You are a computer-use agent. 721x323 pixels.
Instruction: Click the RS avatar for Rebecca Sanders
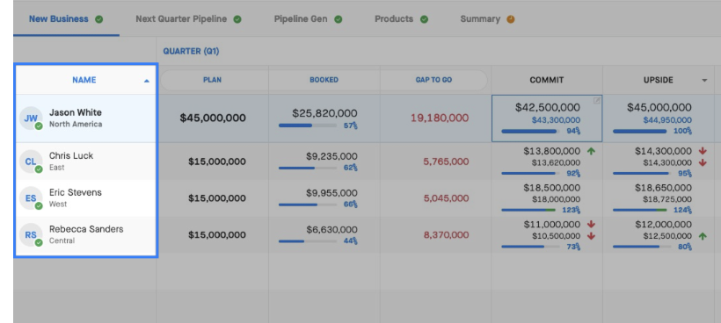(31, 235)
